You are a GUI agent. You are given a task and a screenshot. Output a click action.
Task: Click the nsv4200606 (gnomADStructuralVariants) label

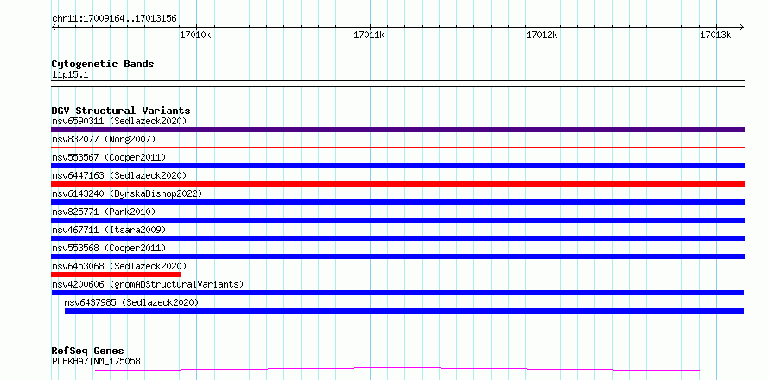point(148,284)
